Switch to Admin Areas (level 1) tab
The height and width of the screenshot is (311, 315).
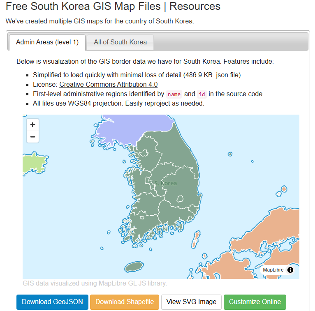pos(47,42)
